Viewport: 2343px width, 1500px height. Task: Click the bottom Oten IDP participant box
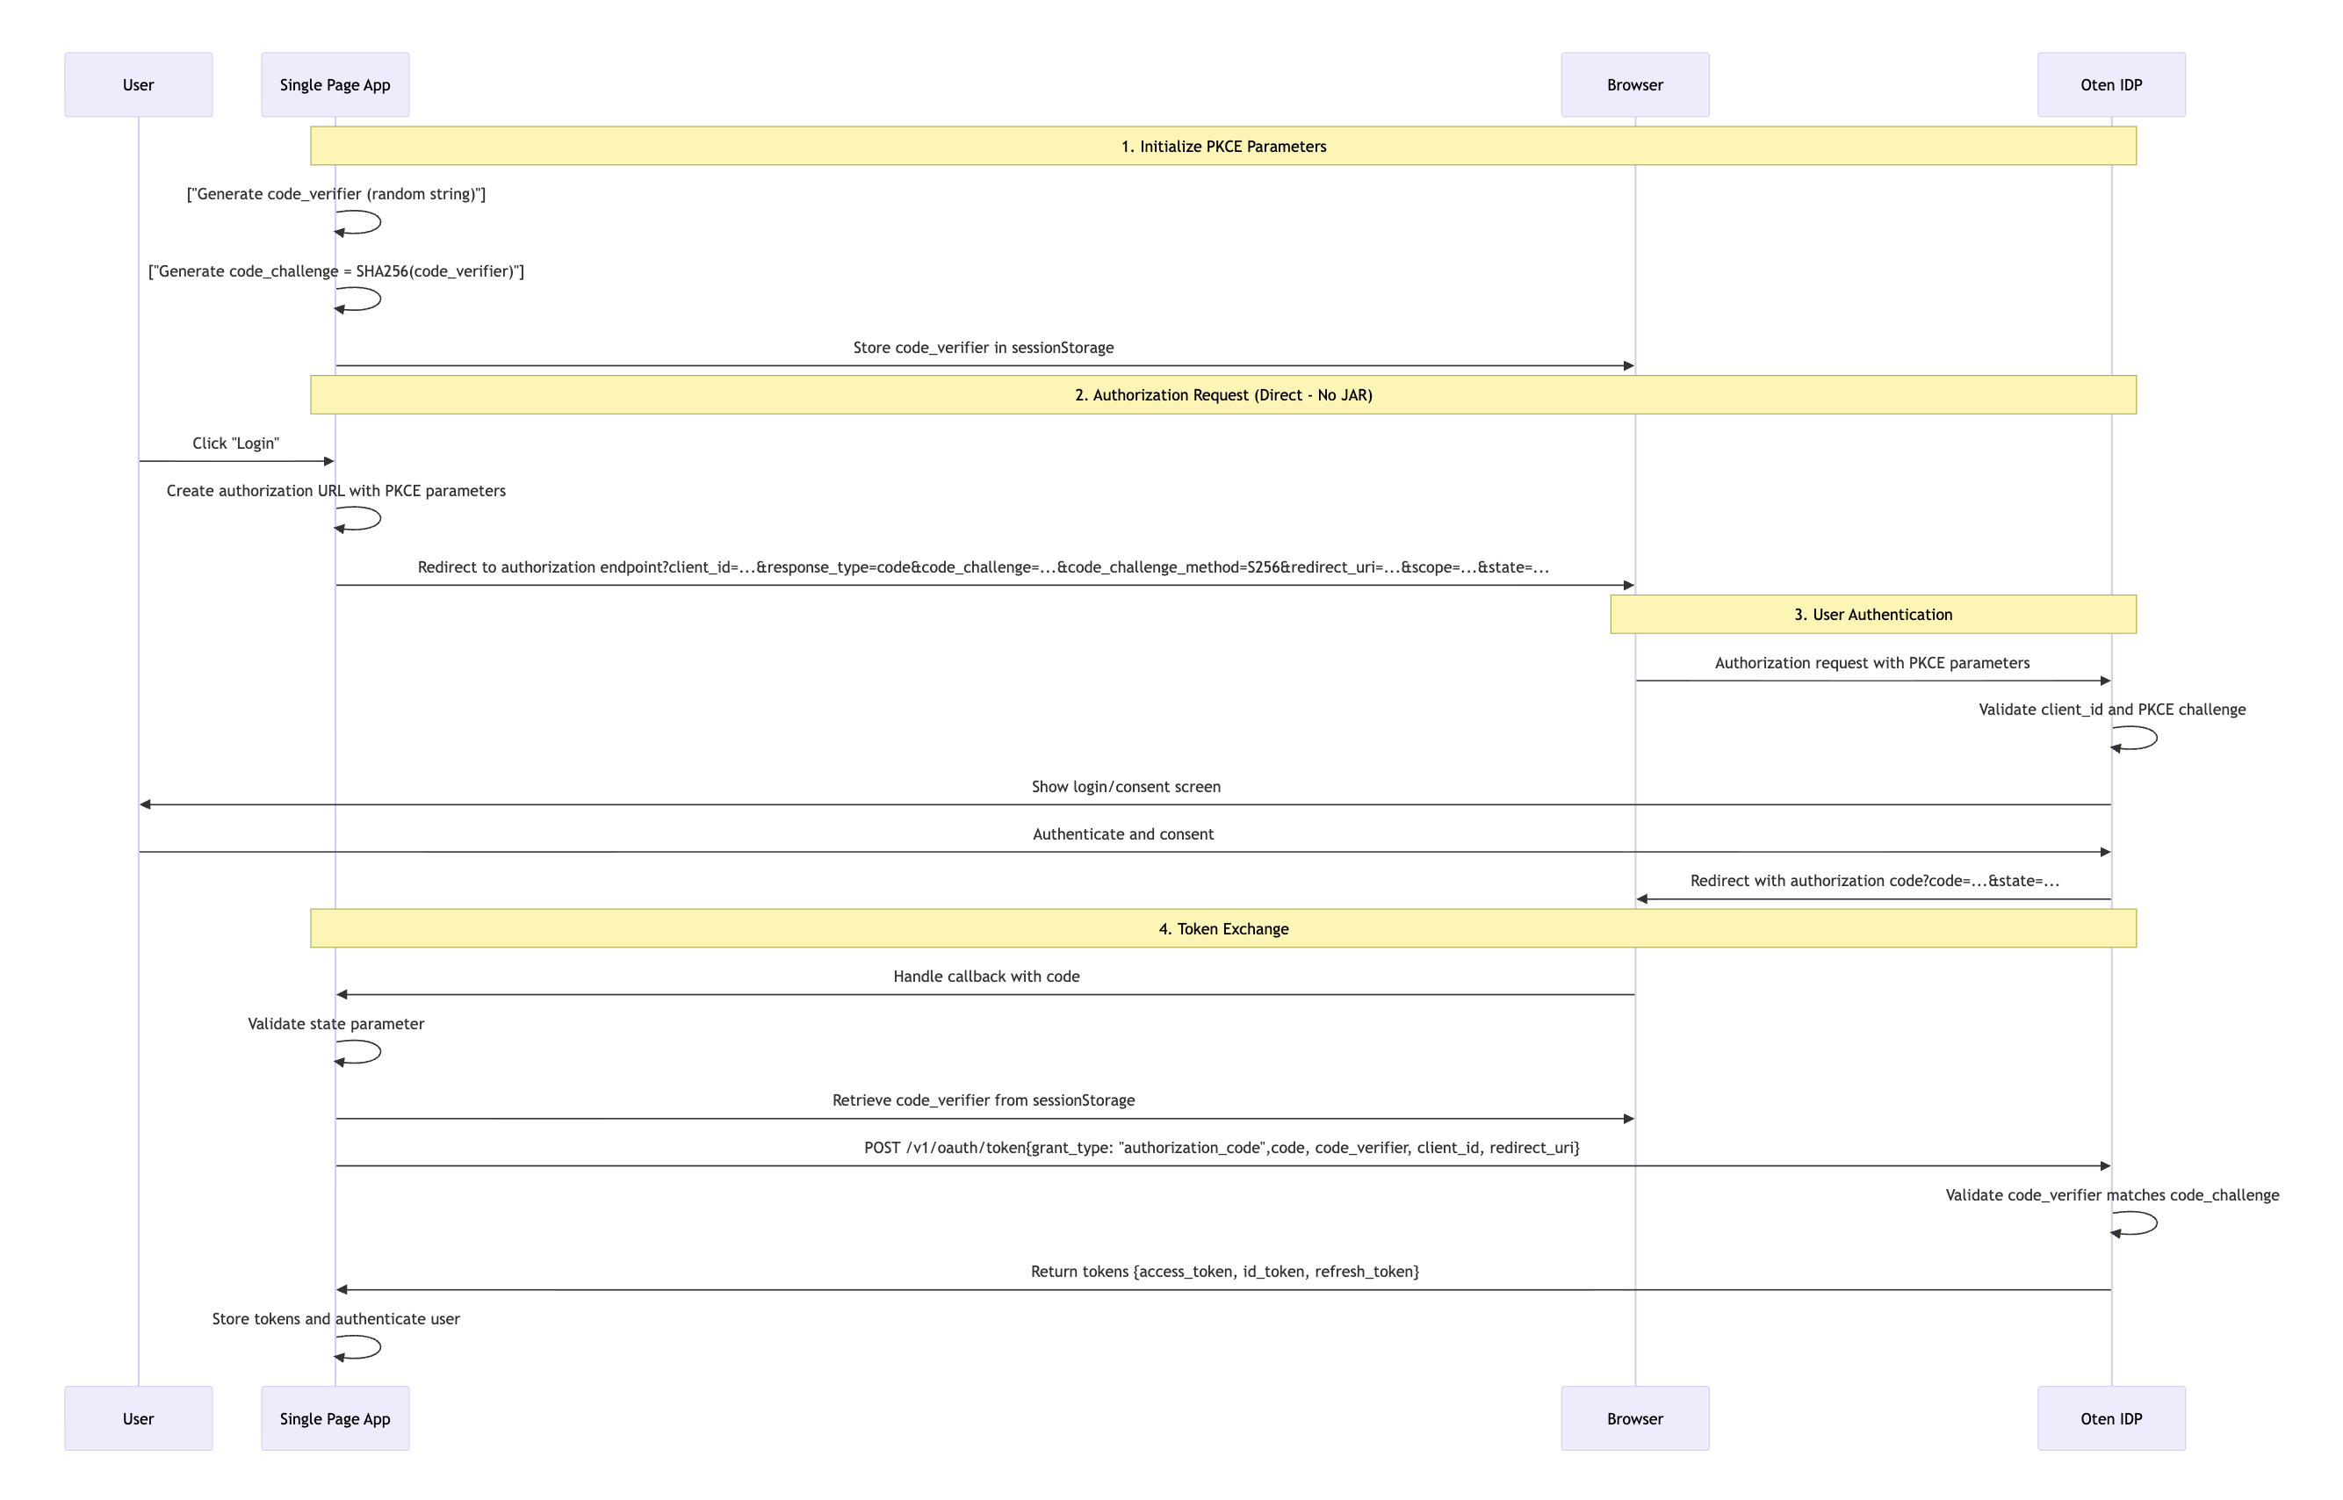2110,1418
